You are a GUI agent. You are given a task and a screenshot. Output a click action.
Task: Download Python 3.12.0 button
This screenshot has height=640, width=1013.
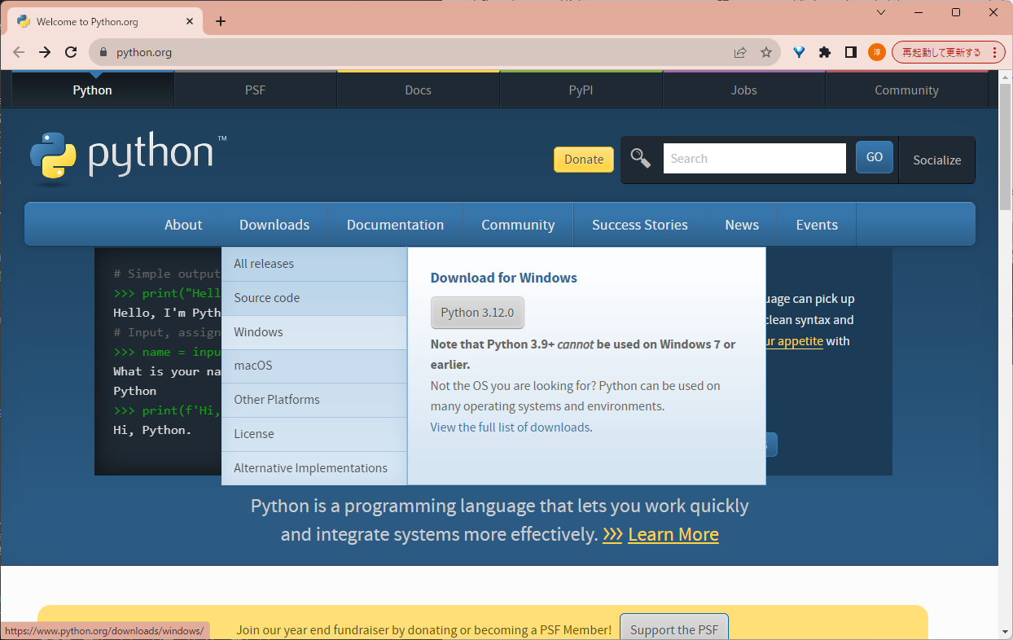point(477,313)
